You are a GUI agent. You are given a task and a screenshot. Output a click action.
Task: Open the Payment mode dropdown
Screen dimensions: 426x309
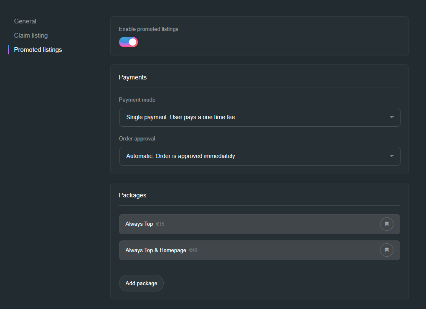tap(259, 117)
